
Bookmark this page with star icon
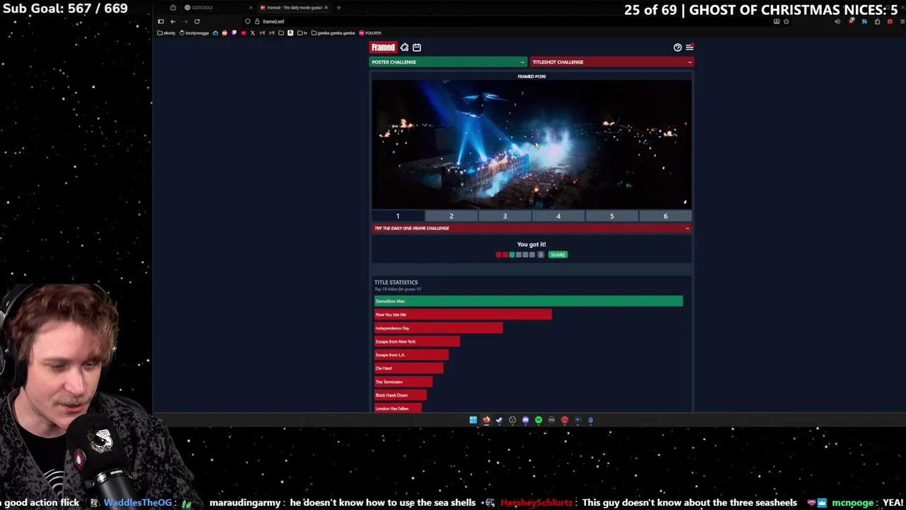(786, 21)
